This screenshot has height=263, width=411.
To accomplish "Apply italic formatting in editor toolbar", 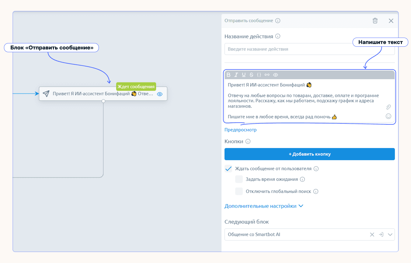I will (x=236, y=75).
